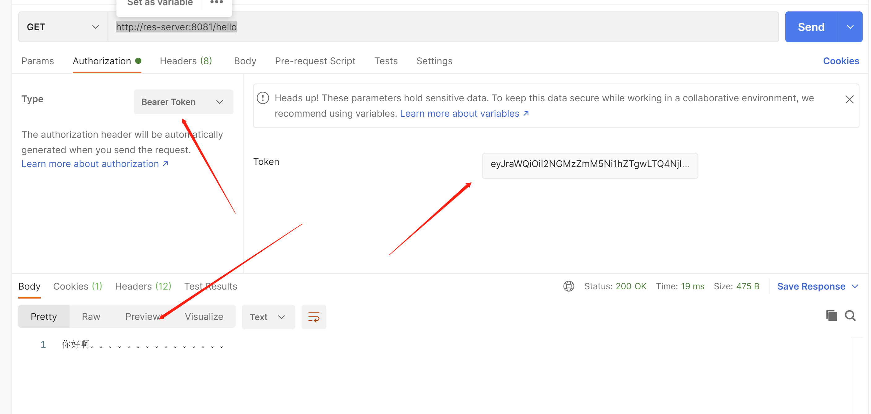Screen dimensions: 871x414
Task: Select the Pretty response view
Action: click(x=44, y=316)
